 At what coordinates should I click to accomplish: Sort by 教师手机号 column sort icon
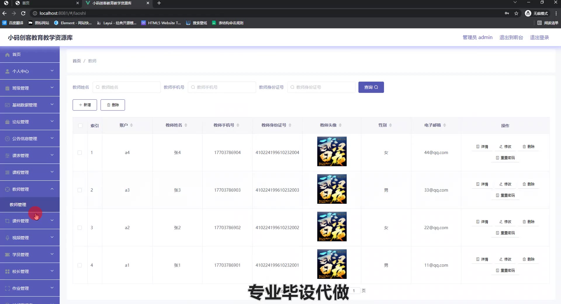[x=238, y=125]
